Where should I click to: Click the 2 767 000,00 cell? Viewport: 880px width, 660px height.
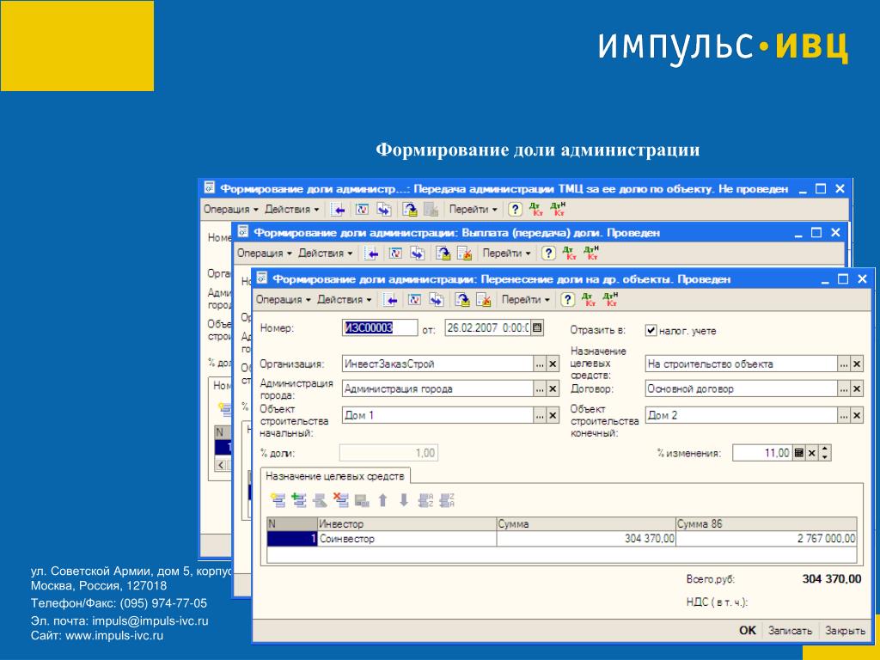tap(766, 539)
